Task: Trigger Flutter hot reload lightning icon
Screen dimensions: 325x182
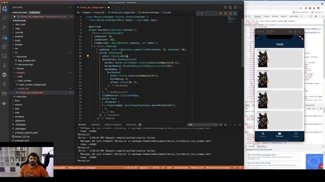Action: click(220, 14)
